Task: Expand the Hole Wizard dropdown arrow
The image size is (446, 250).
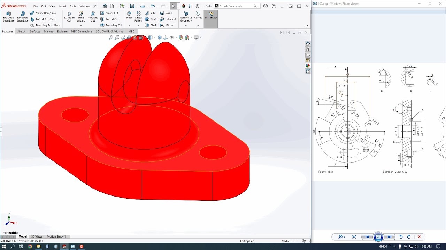Action: pos(81,25)
